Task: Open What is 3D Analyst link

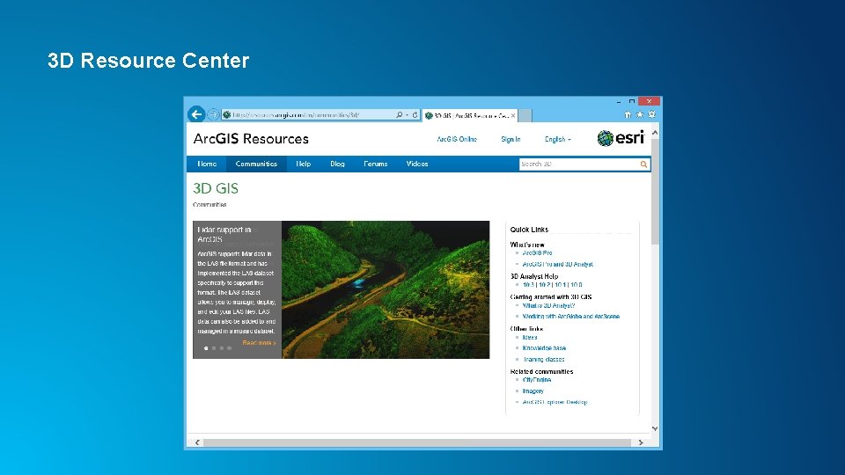Action: click(x=548, y=305)
